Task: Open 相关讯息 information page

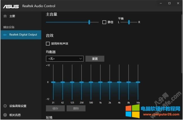Action: (x=15, y=115)
